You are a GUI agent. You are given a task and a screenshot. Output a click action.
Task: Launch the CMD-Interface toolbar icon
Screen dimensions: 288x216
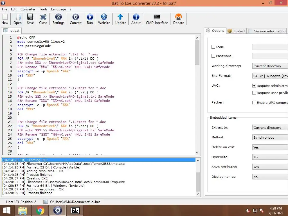[157, 19]
